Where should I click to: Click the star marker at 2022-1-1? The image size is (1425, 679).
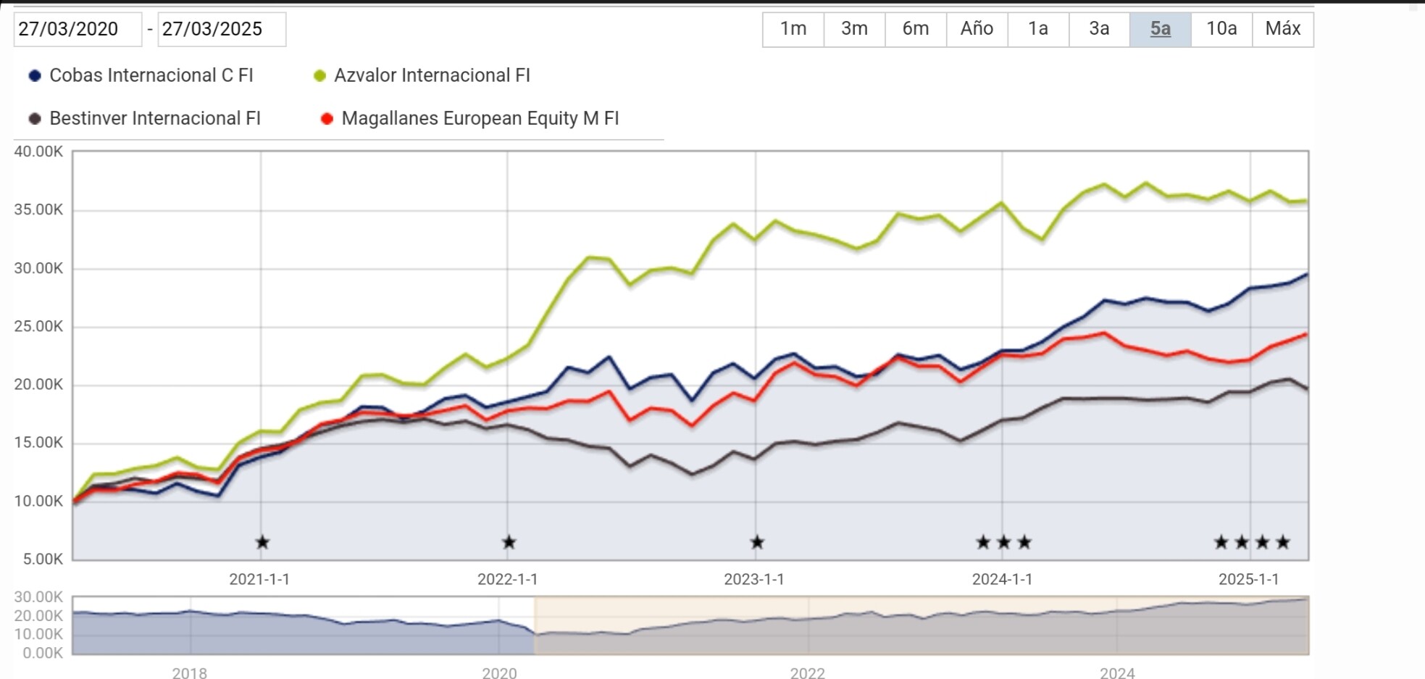tap(509, 542)
